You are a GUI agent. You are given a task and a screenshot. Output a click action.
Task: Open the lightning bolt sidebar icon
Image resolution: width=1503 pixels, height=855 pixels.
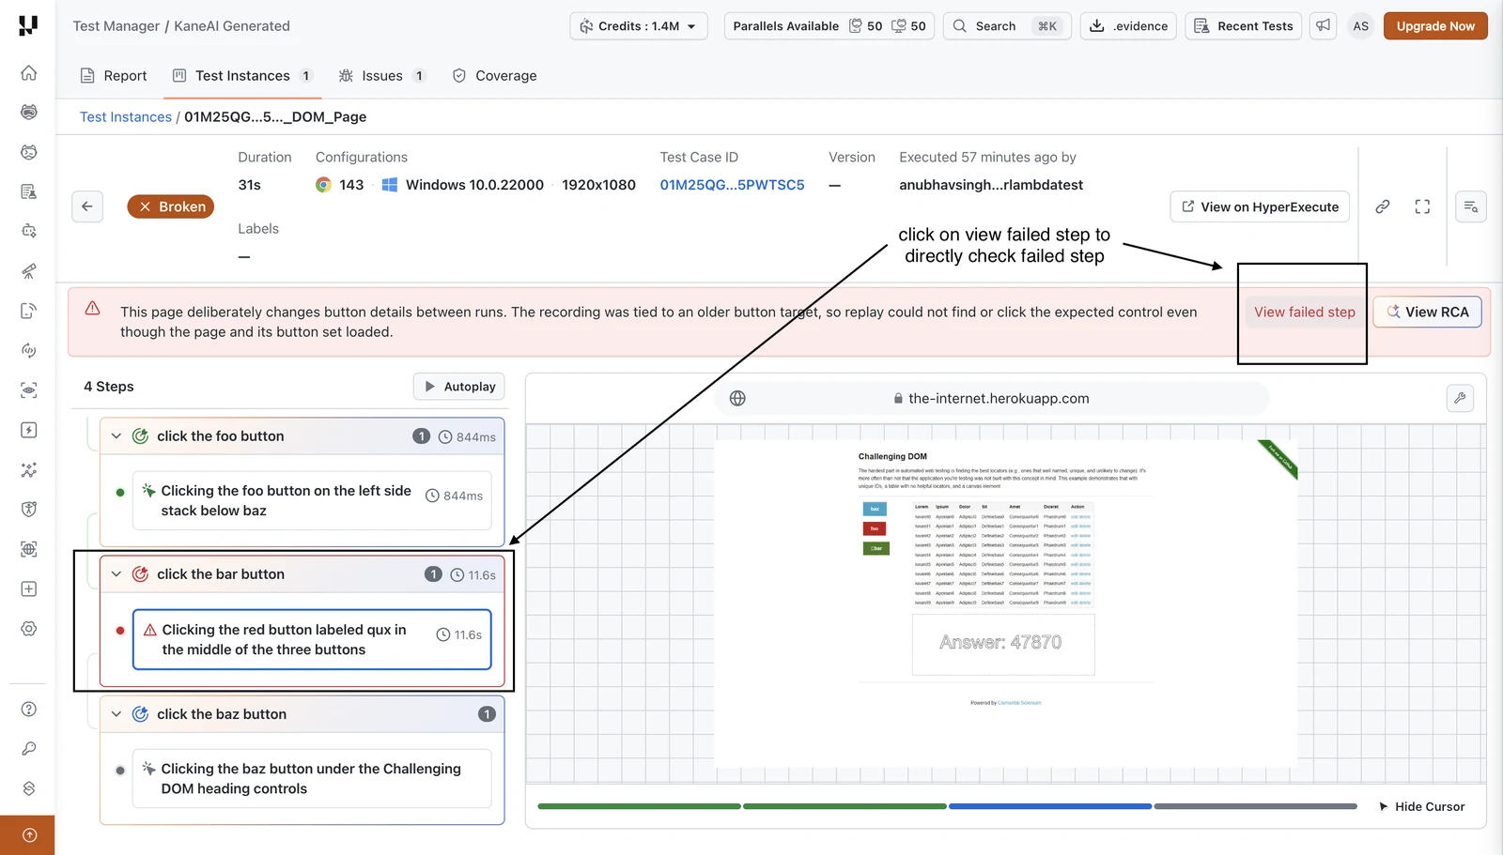29,430
